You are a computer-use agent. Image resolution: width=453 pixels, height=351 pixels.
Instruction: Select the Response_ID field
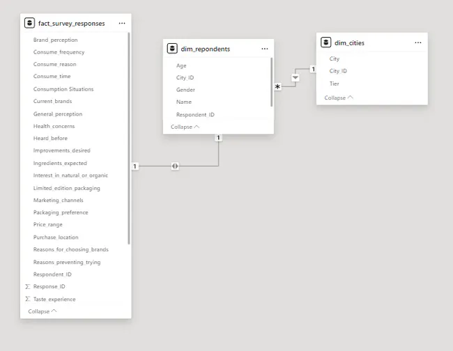(x=49, y=286)
